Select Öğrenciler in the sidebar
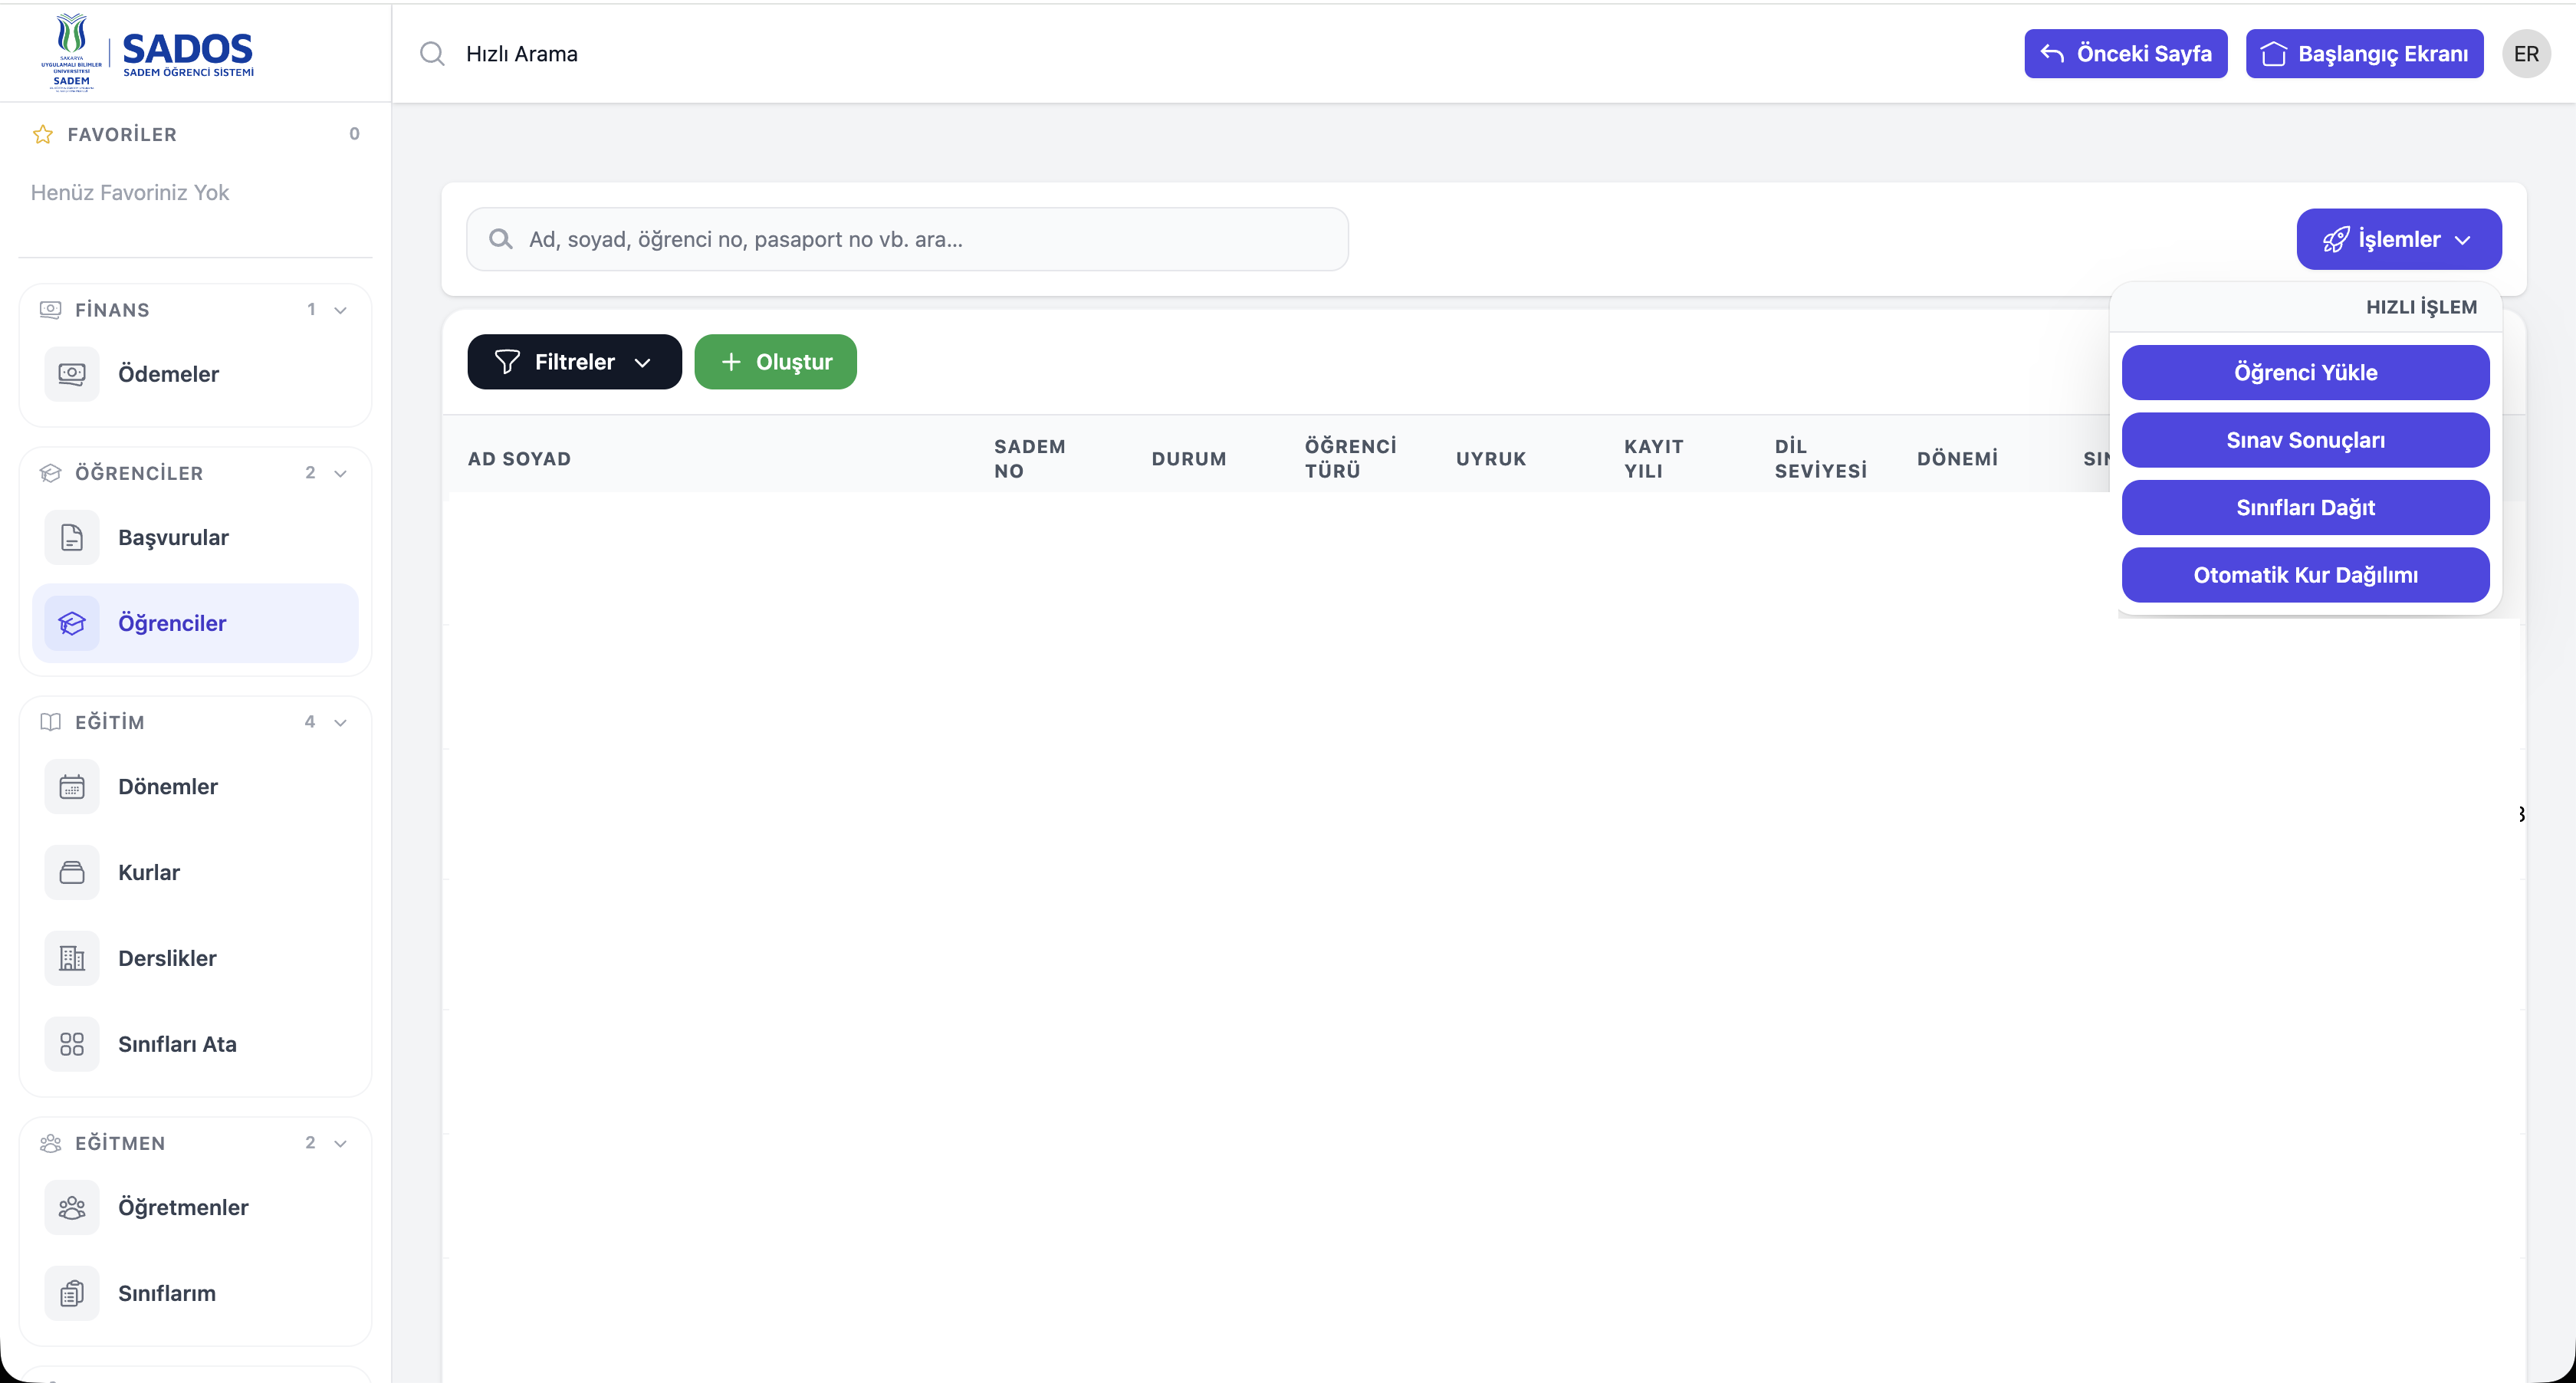 coord(195,623)
